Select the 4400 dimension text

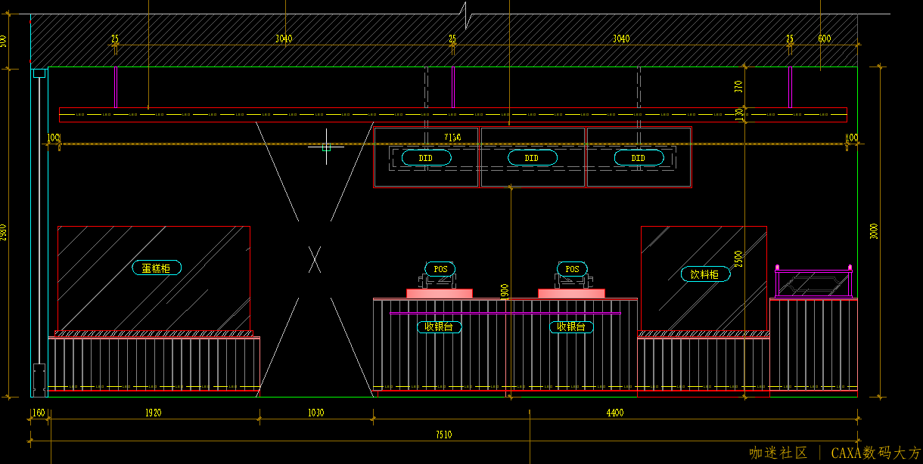[x=615, y=413]
